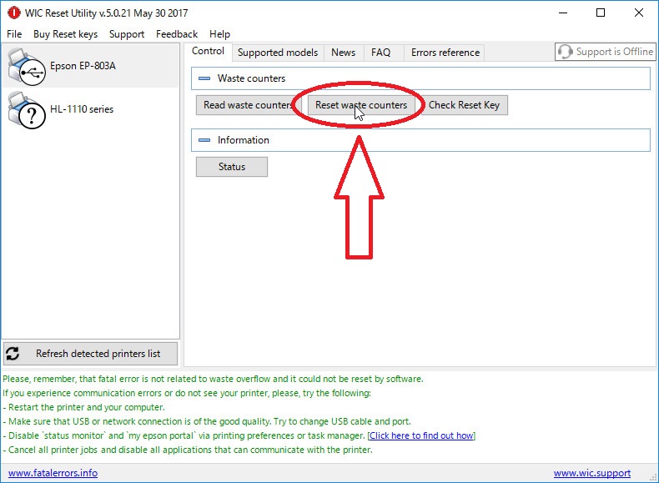This screenshot has height=483, width=659.
Task: Open the Support menu
Action: click(x=127, y=34)
